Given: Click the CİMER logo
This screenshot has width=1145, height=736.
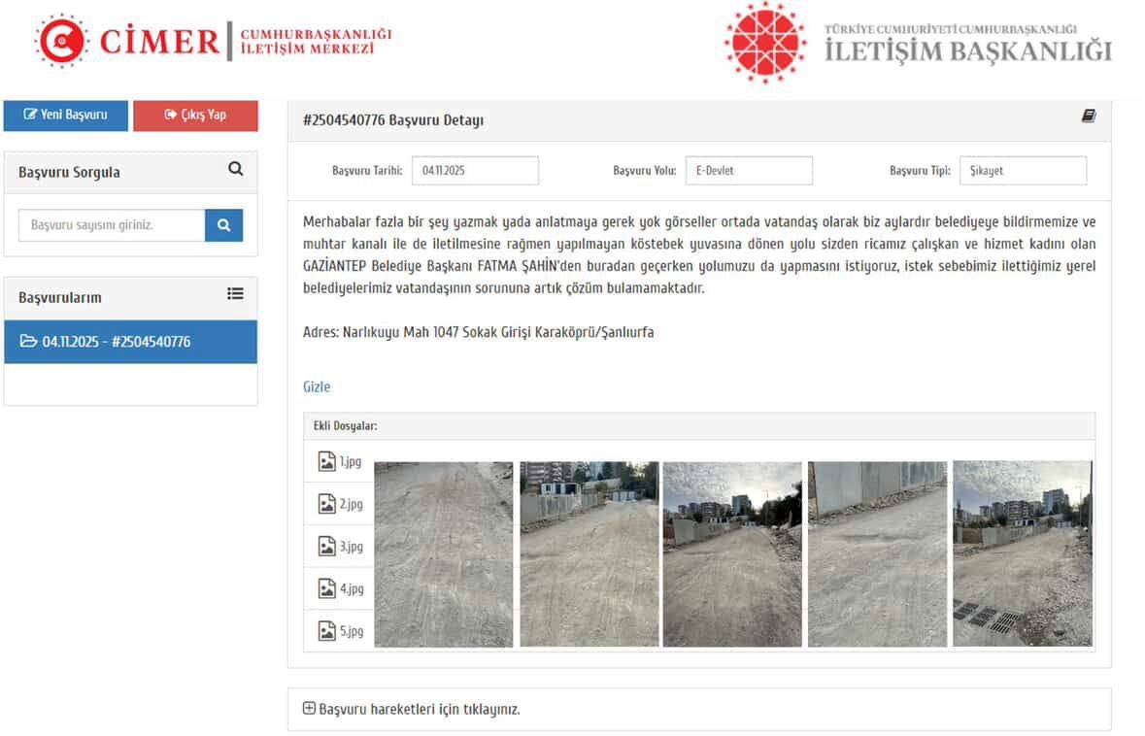Looking at the screenshot, I should 214,41.
